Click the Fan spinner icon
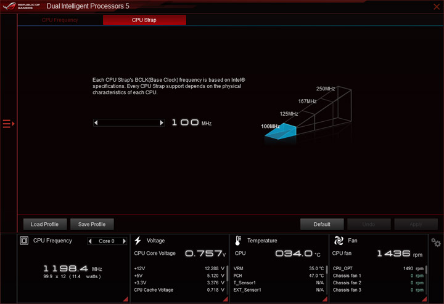This screenshot has width=444, height=304. pos(339,241)
